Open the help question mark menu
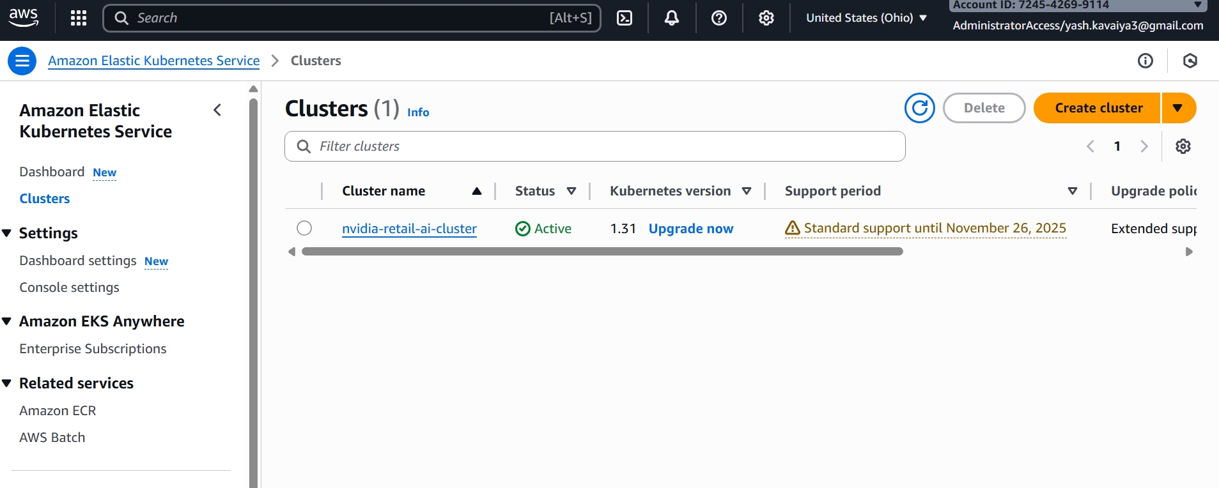 [x=719, y=18]
